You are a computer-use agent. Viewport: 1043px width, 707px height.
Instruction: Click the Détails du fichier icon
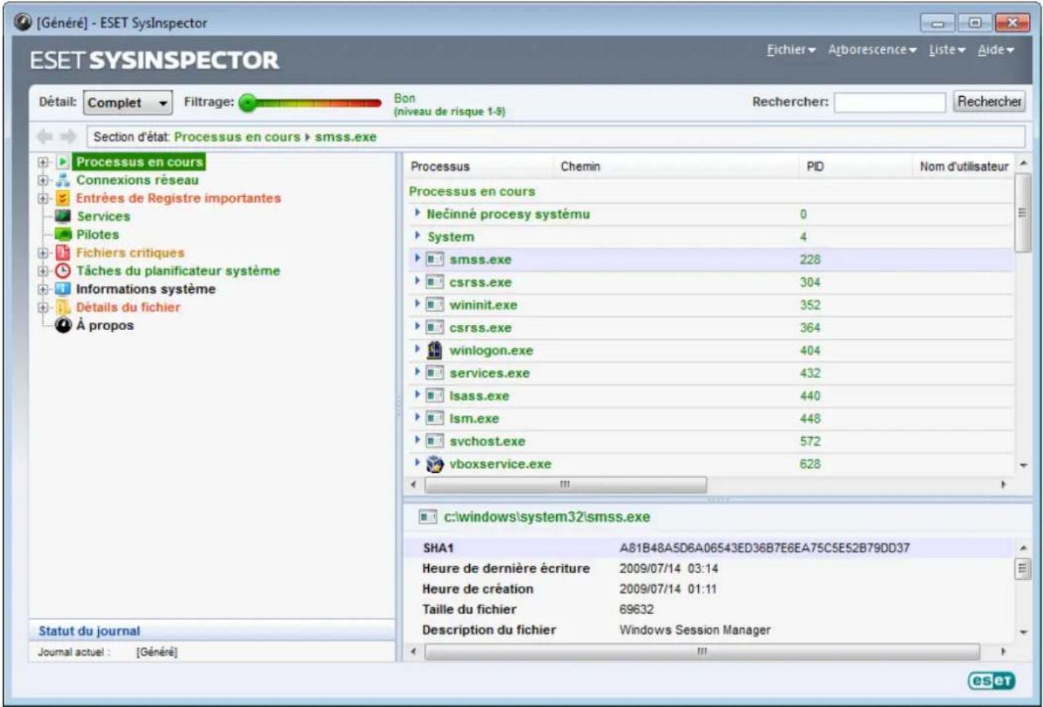click(x=62, y=307)
